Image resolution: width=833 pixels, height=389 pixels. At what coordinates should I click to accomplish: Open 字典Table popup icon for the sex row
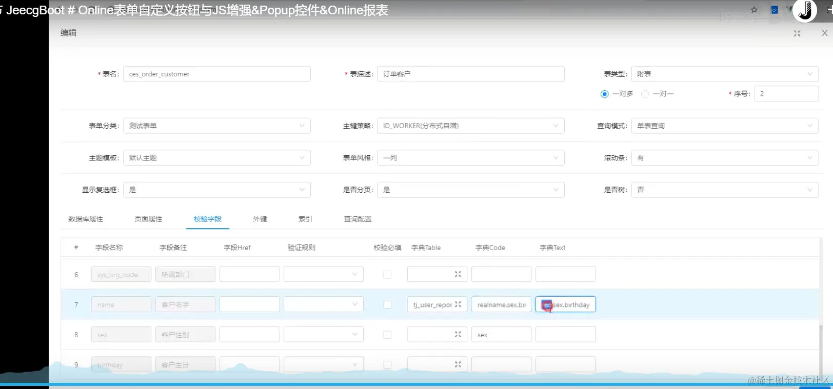click(458, 334)
